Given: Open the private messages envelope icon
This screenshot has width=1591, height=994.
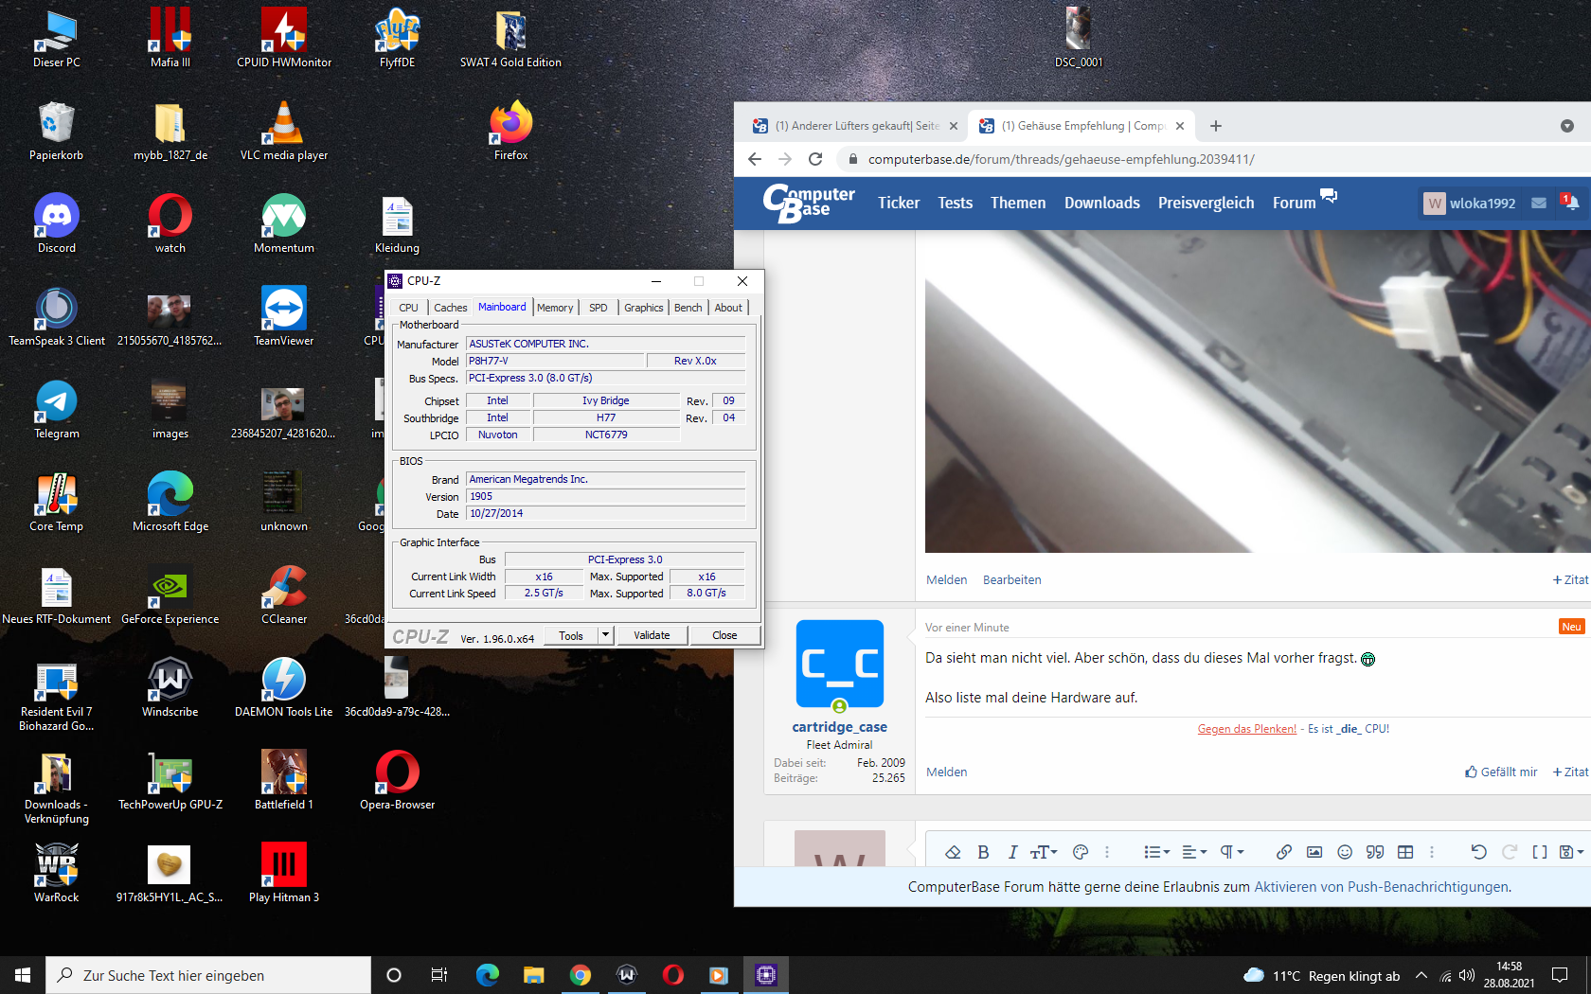Looking at the screenshot, I should [x=1539, y=203].
